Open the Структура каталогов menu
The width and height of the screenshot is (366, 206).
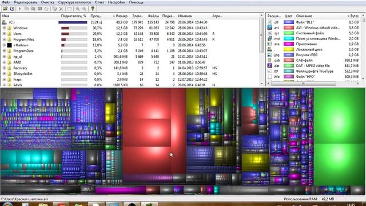point(74,2)
